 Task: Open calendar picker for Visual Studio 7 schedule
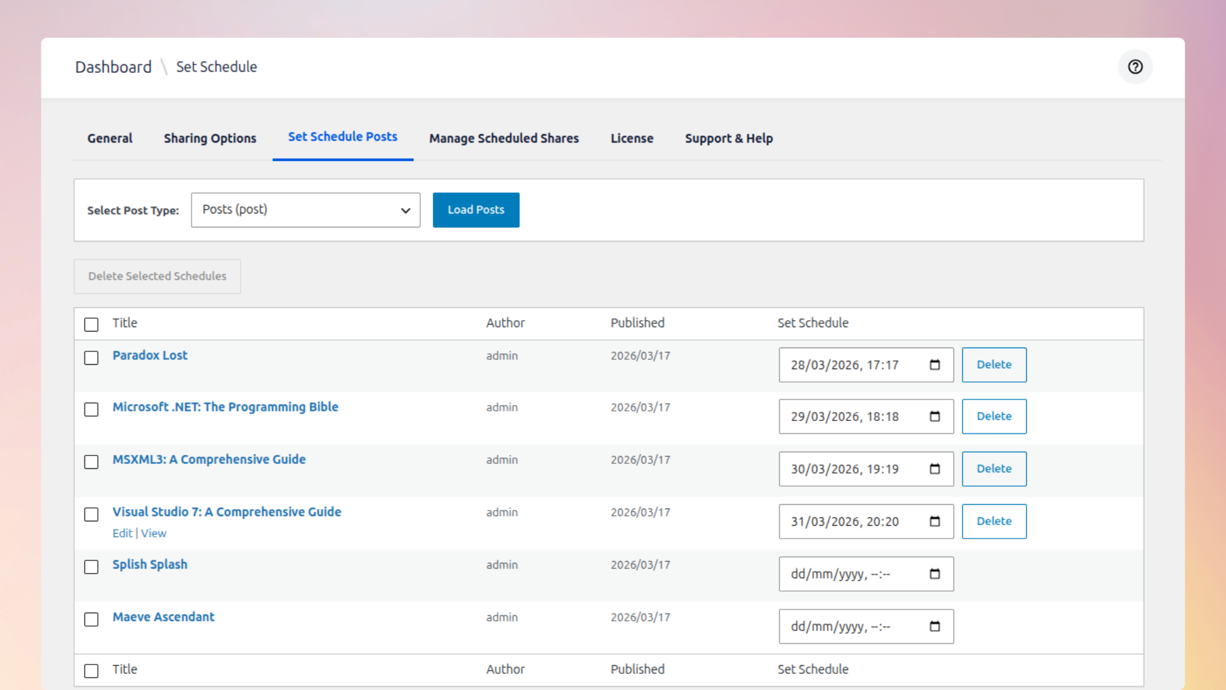point(935,521)
